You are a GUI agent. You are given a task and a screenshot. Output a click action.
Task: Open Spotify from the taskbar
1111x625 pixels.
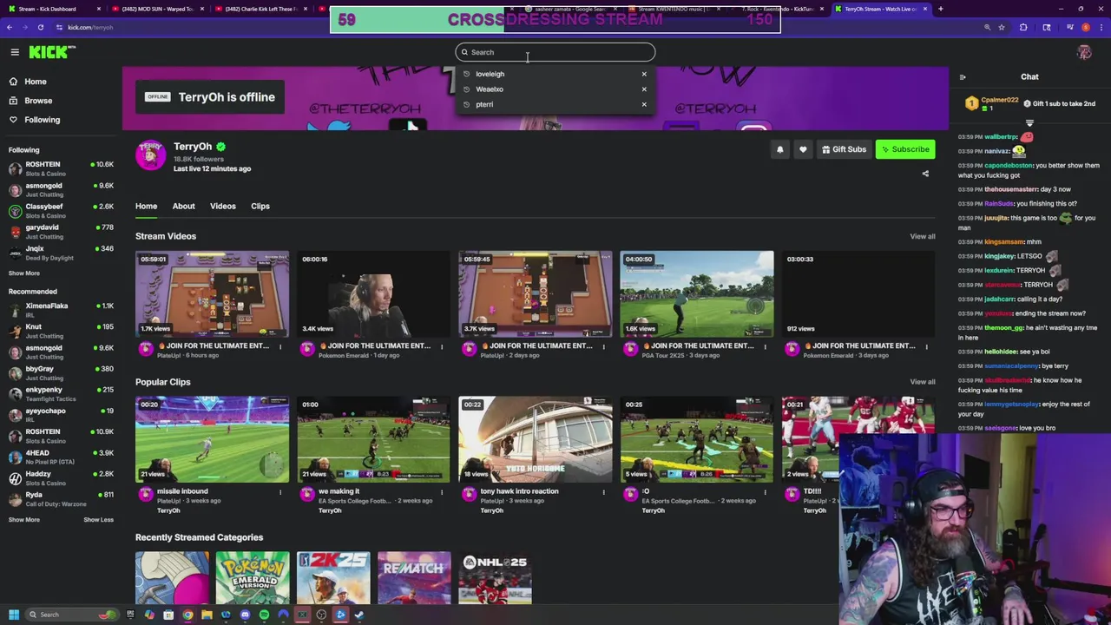pyautogui.click(x=264, y=615)
